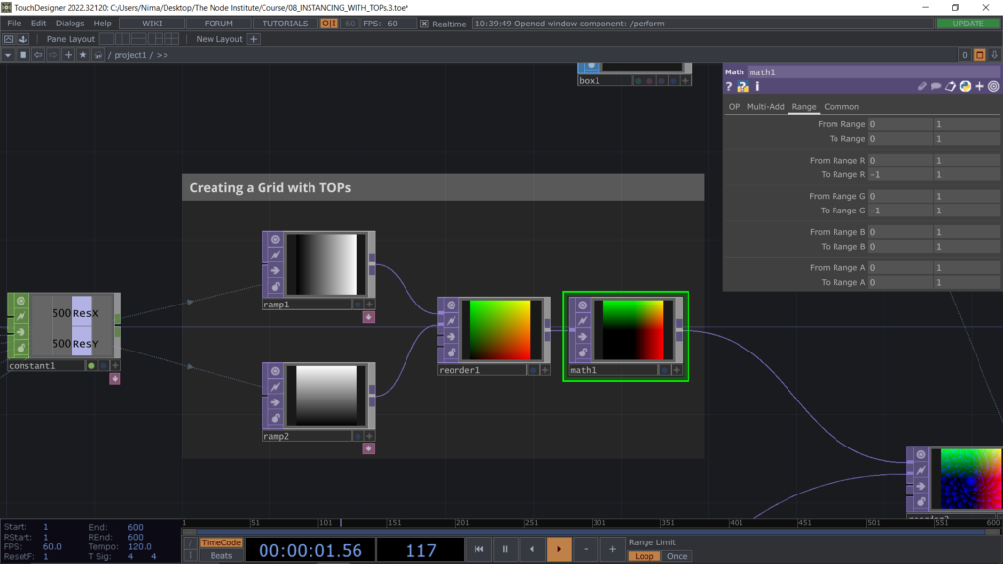Toggle the lock flag on reorder1 node
Screen dimensions: 1003x564
click(x=451, y=352)
